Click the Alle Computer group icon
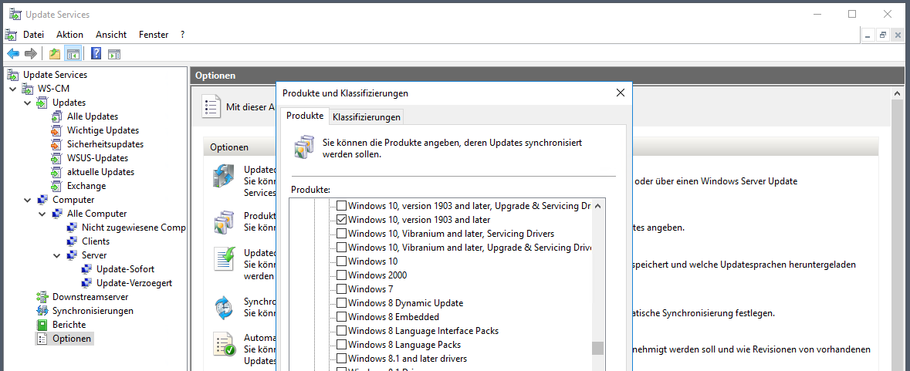The width and height of the screenshot is (910, 371). pos(57,214)
